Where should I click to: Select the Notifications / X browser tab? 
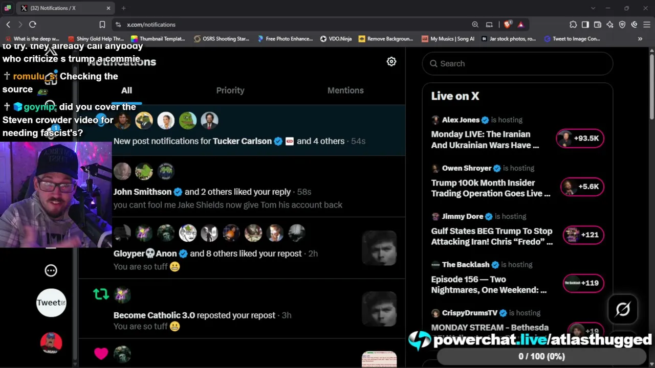[65, 8]
